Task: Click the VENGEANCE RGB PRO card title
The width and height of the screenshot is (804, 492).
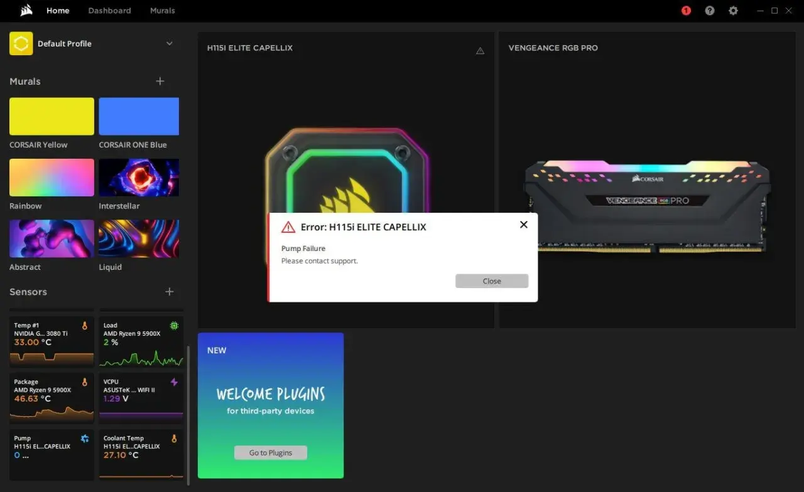Action: point(553,48)
